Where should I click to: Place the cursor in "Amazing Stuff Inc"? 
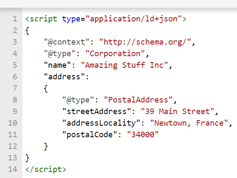tap(125, 65)
